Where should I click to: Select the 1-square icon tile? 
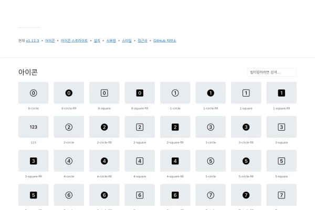click(x=246, y=93)
